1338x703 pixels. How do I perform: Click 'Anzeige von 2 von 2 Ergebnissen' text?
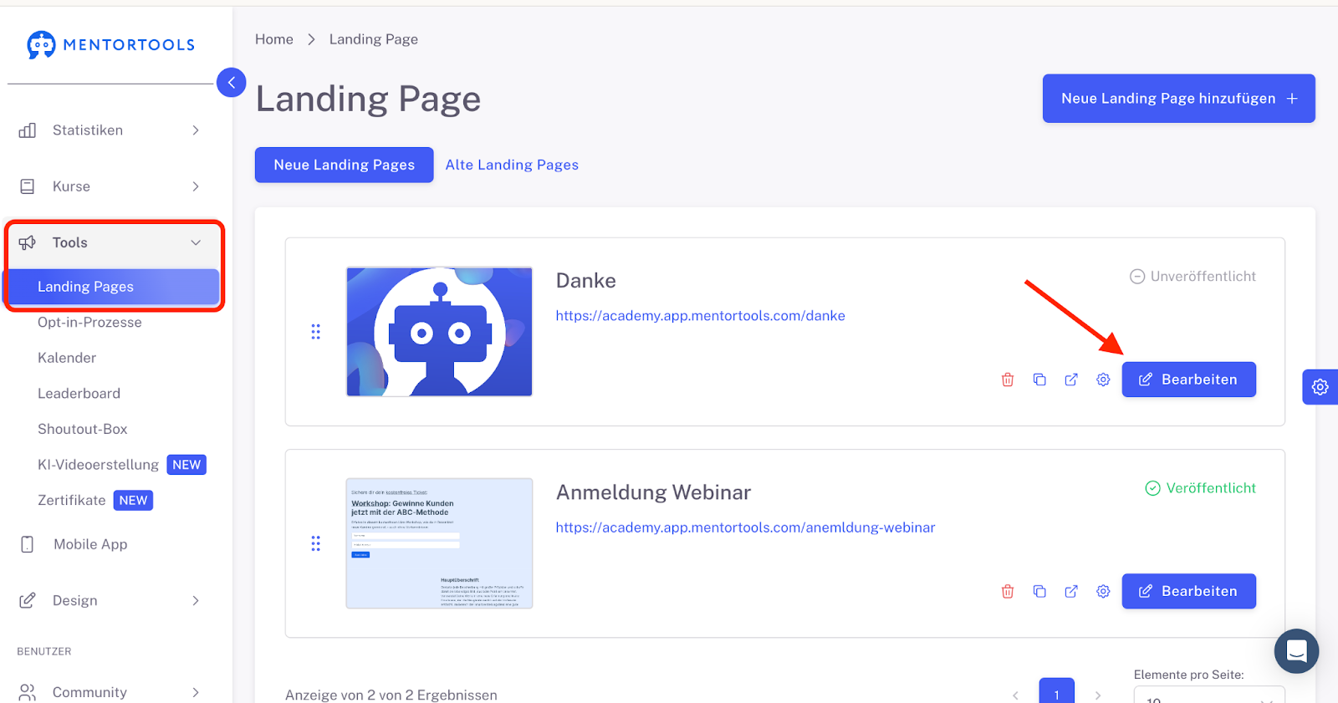[x=391, y=695]
